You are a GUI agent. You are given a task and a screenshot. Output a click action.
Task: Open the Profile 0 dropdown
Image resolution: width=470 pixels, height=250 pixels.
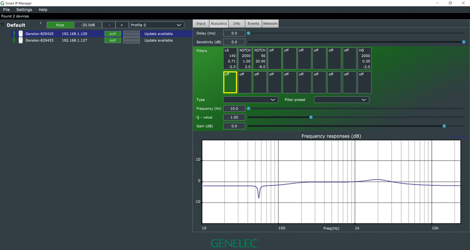(157, 25)
